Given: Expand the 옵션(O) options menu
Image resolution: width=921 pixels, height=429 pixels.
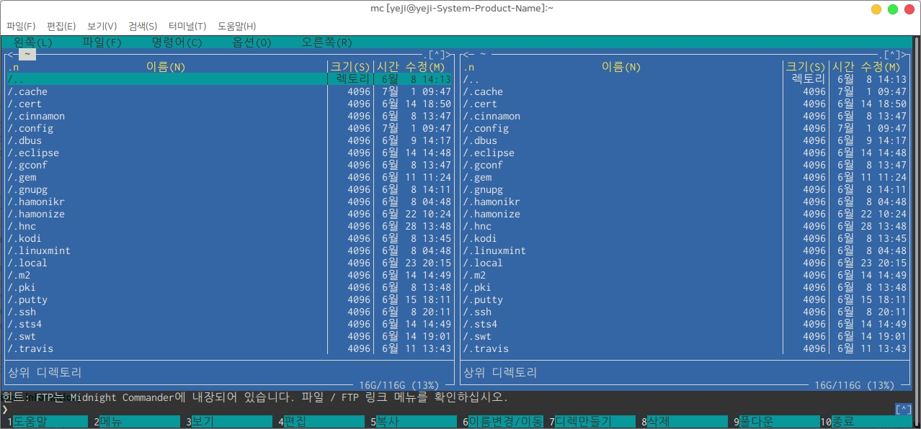Looking at the screenshot, I should (252, 42).
